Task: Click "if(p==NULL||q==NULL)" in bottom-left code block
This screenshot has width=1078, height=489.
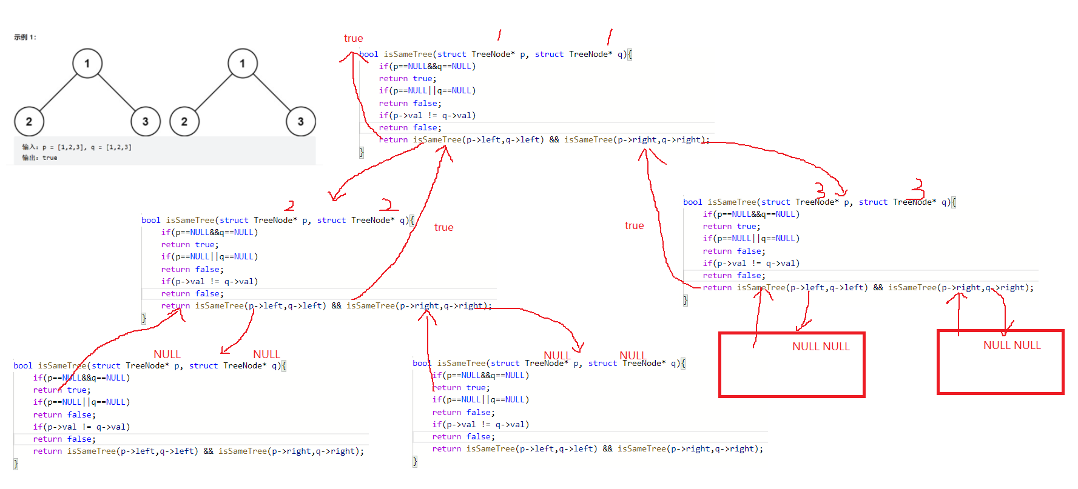Action: click(81, 402)
